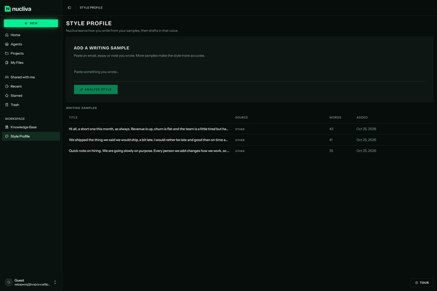Click the Style Profile palette icon

click(7, 136)
